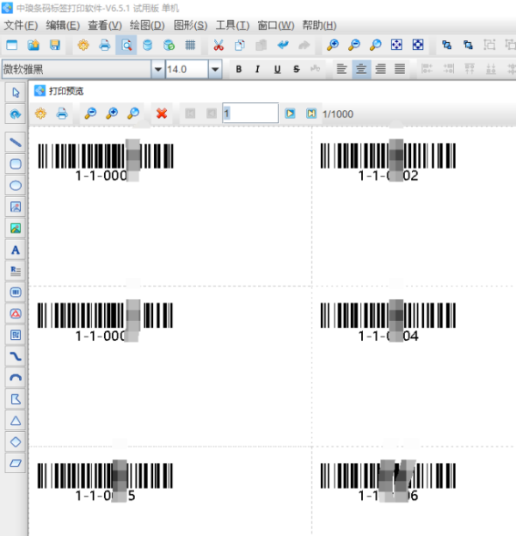Toggle italic text formatting
Screen dimensions: 516x536
tap(257, 69)
